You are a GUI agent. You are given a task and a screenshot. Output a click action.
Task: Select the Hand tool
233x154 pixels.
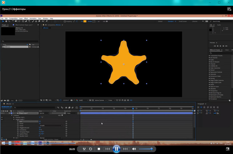coord(6,21)
